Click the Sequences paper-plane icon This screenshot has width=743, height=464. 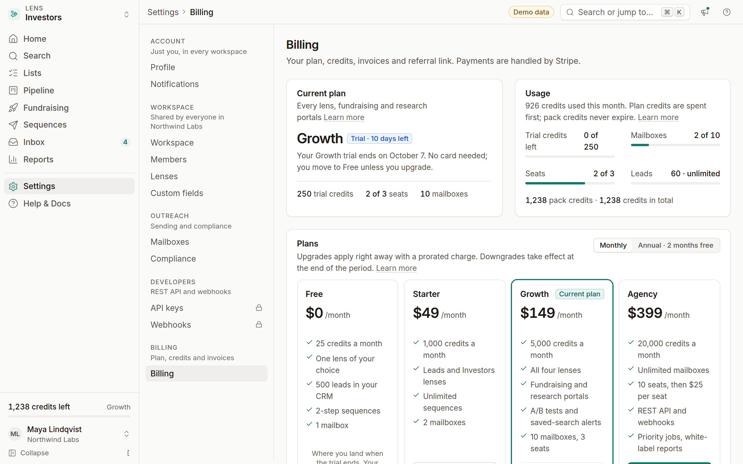click(13, 125)
